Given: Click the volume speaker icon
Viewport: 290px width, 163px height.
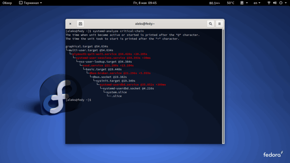Looking at the screenshot, I should [275, 3].
